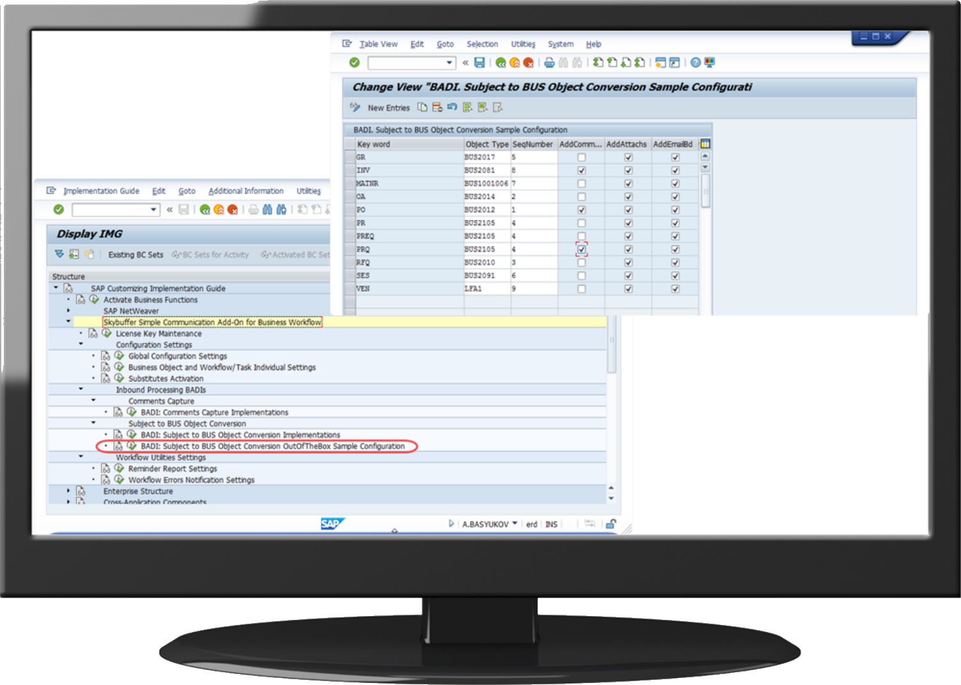Click the table vertical scrollbar down arrow
Viewport: 961px width, 685px height.
click(705, 167)
